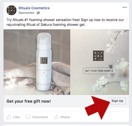
Task: Click the ad description text
Action: pyautogui.click(x=65, y=22)
